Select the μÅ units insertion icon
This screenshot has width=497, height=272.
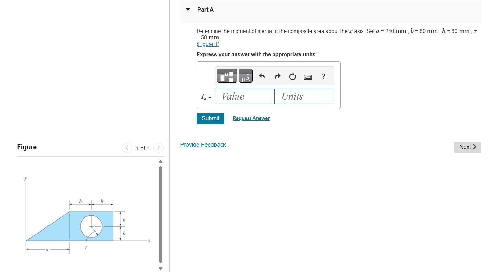246,75
